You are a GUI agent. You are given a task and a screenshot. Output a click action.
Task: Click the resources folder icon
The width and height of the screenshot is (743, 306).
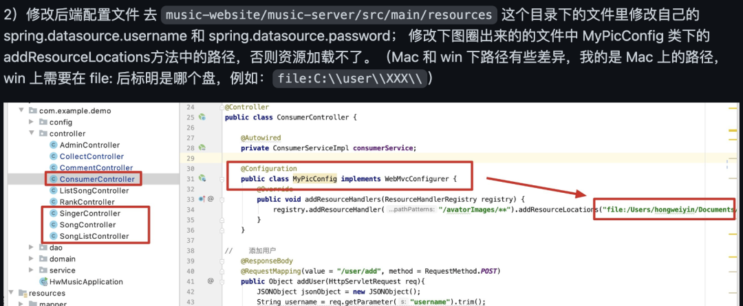23,293
